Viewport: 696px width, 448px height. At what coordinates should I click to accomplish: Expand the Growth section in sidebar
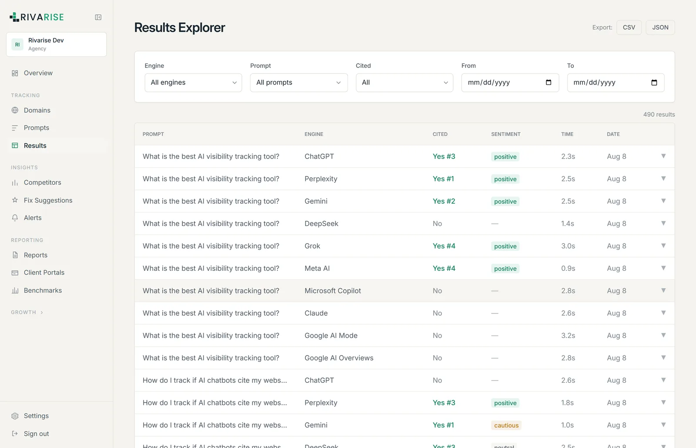coord(27,312)
